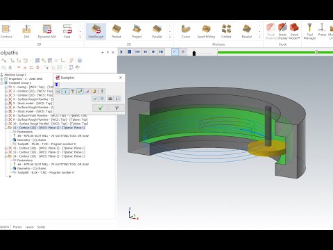Toggle the display tool option in Backplot
Image resolution: width=333 pixels, height=250 pixels.
tap(65, 92)
